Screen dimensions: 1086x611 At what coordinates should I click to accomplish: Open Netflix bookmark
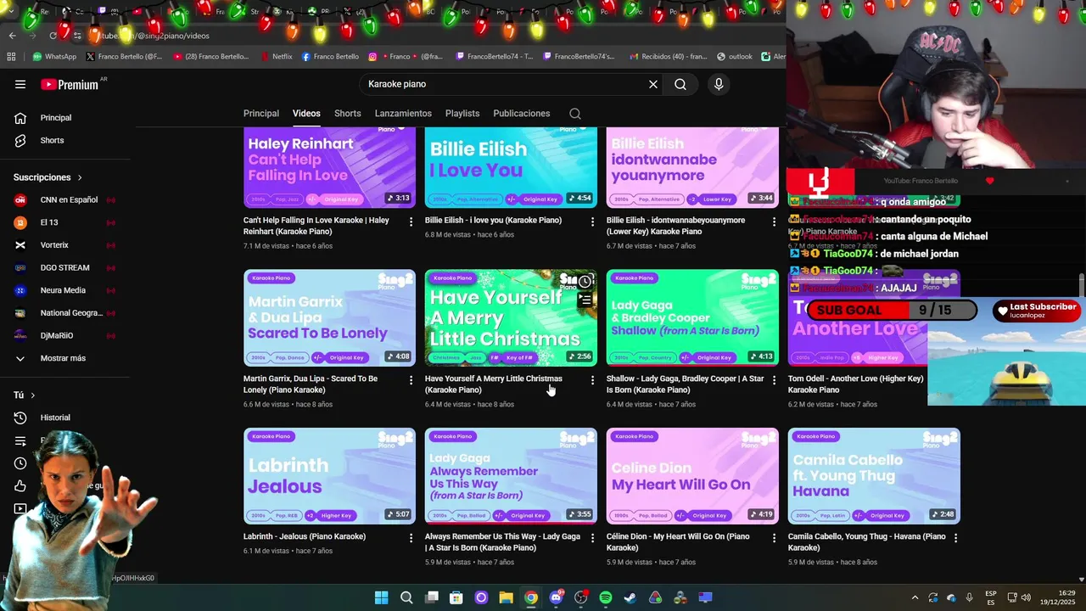pos(277,57)
